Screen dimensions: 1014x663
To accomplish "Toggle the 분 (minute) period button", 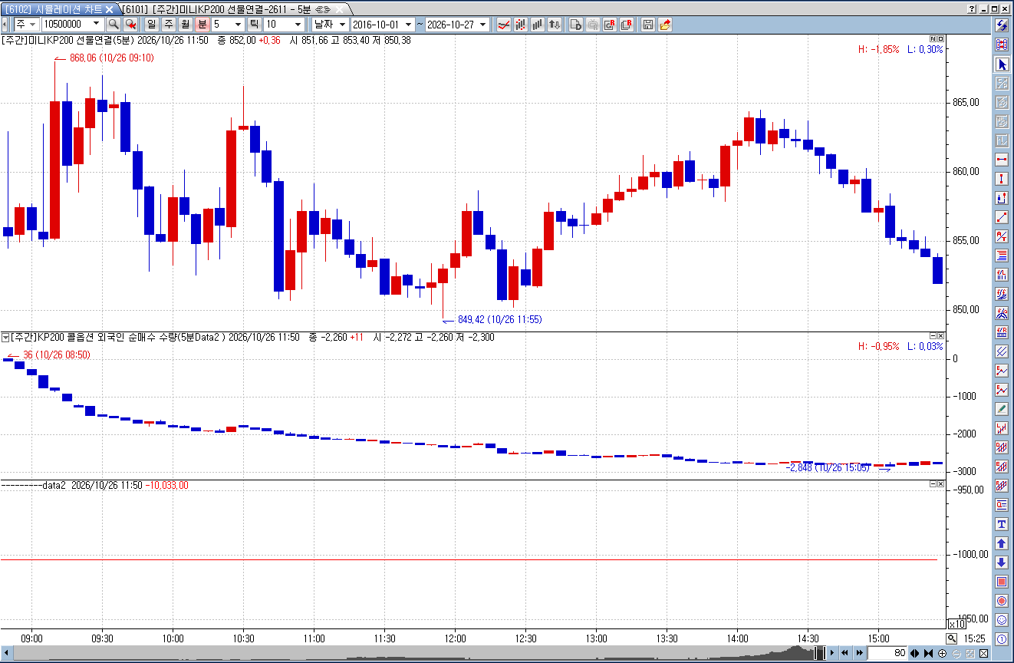I will coord(202,25).
